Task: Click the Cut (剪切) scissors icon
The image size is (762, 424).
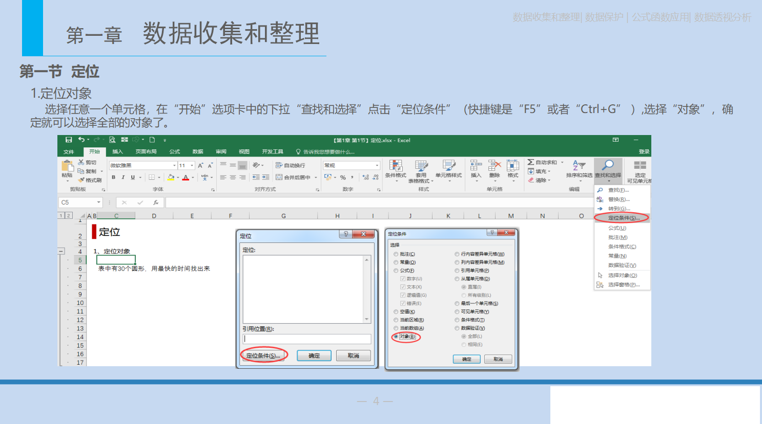Action: click(x=81, y=162)
